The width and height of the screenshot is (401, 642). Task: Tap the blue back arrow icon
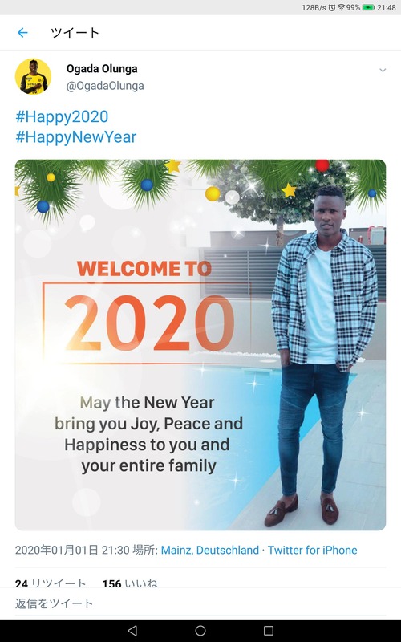pos(22,33)
